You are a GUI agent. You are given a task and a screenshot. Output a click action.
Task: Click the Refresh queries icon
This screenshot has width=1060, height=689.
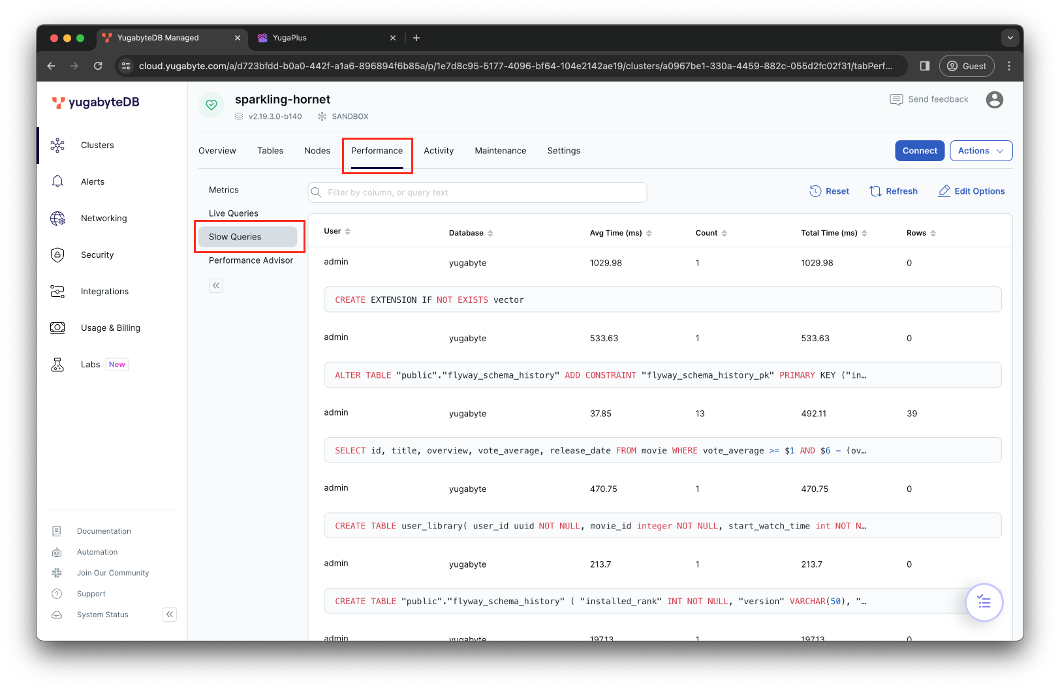tap(875, 191)
